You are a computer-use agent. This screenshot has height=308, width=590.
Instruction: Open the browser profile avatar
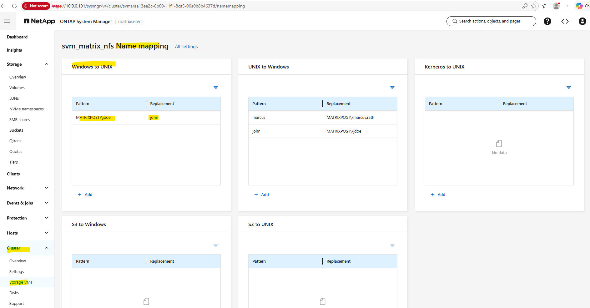coord(556,6)
